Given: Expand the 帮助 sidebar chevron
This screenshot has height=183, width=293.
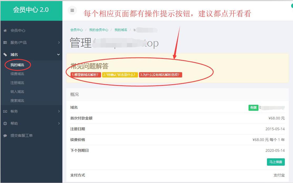Looking at the screenshot, I should click(59, 123).
